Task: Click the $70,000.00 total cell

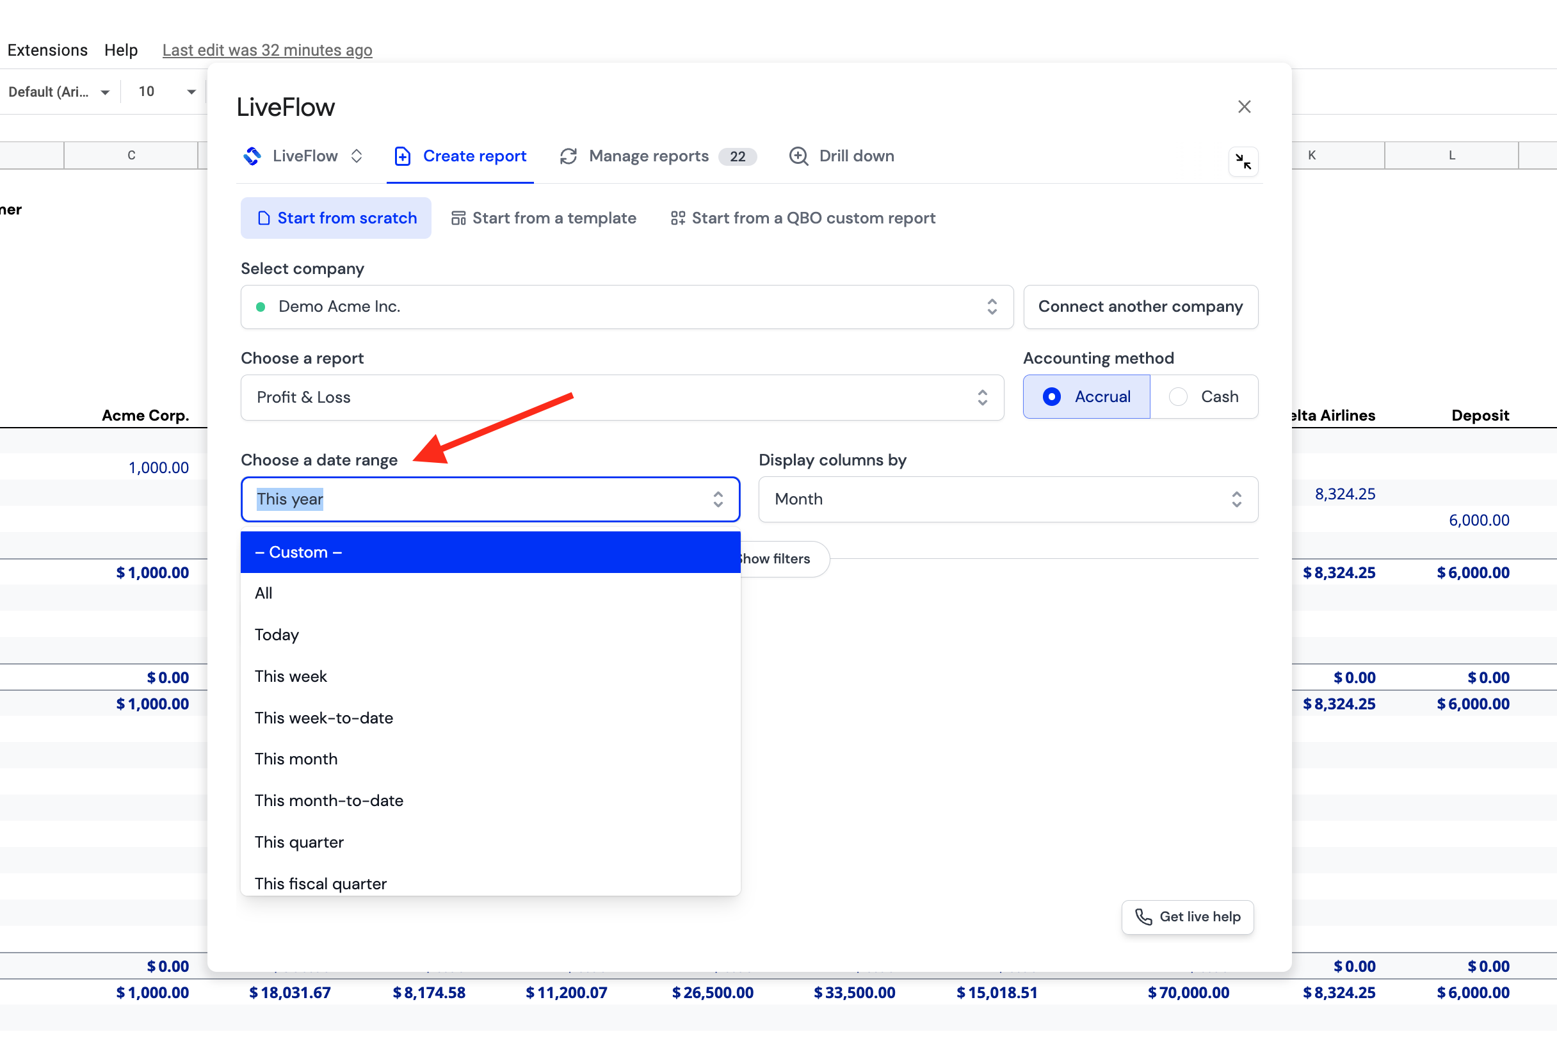Action: [x=1188, y=992]
